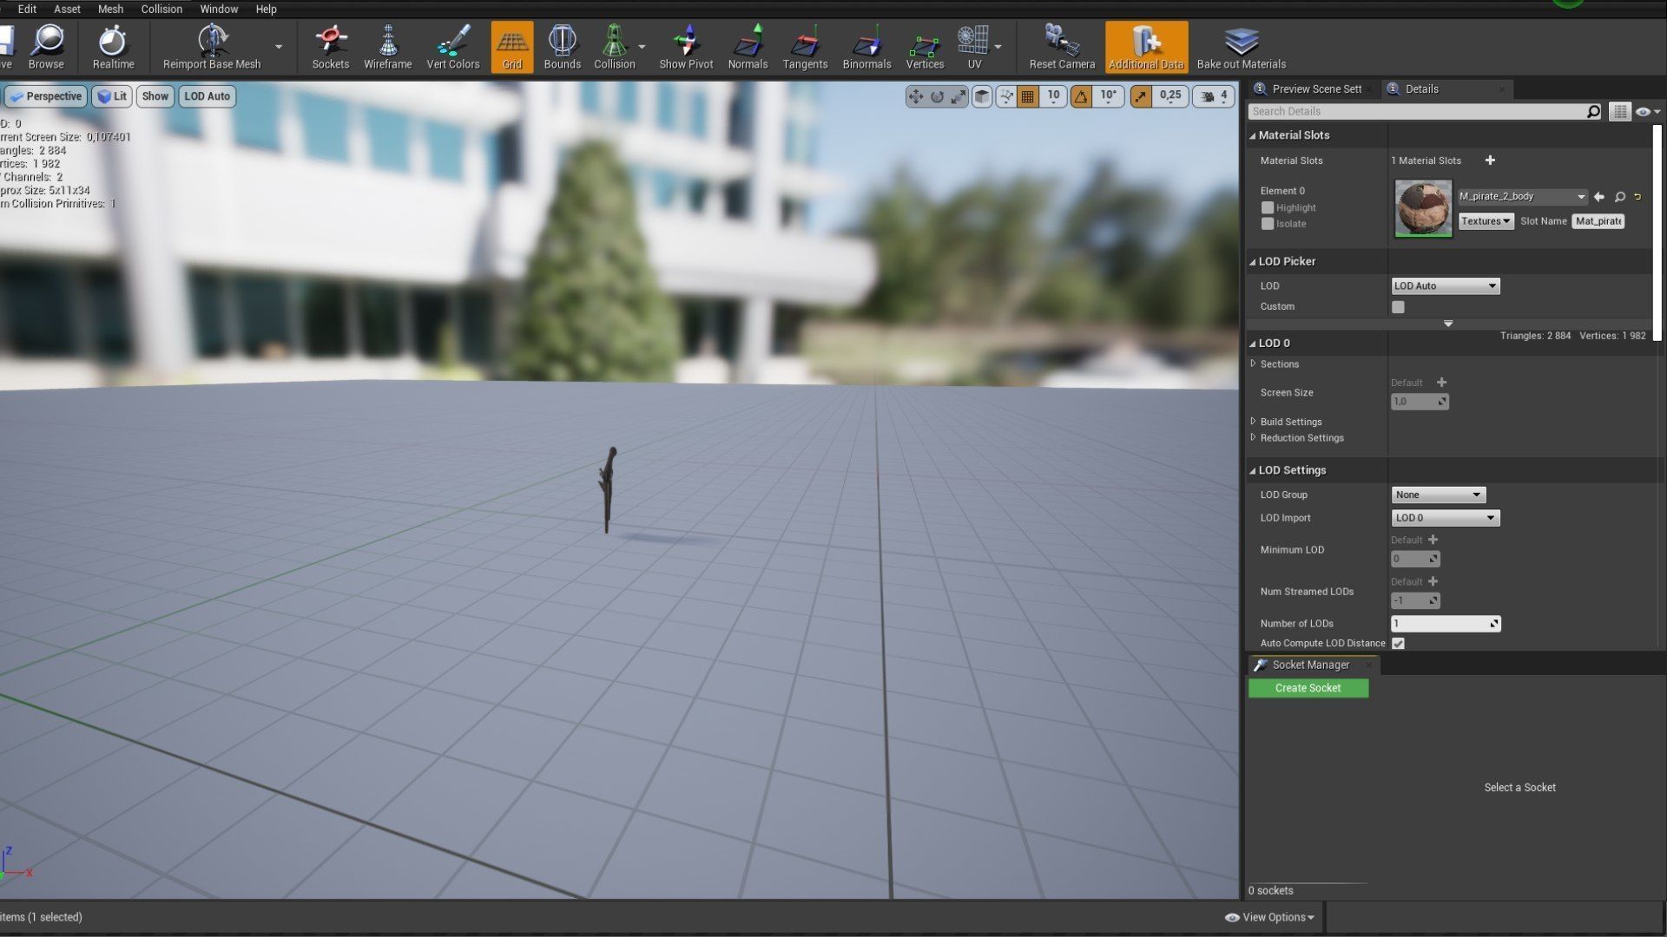Check the Custom LOD checkbox

[1398, 307]
